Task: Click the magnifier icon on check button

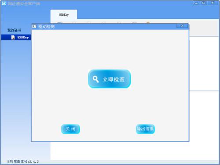Action: [x=95, y=79]
